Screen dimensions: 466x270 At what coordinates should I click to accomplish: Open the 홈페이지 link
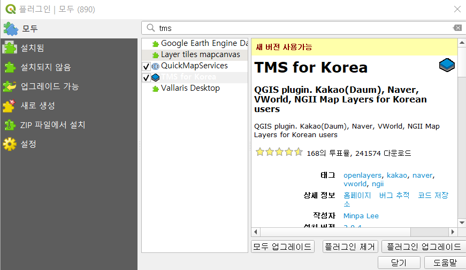click(x=357, y=195)
